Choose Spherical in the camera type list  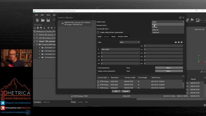pos(168,30)
